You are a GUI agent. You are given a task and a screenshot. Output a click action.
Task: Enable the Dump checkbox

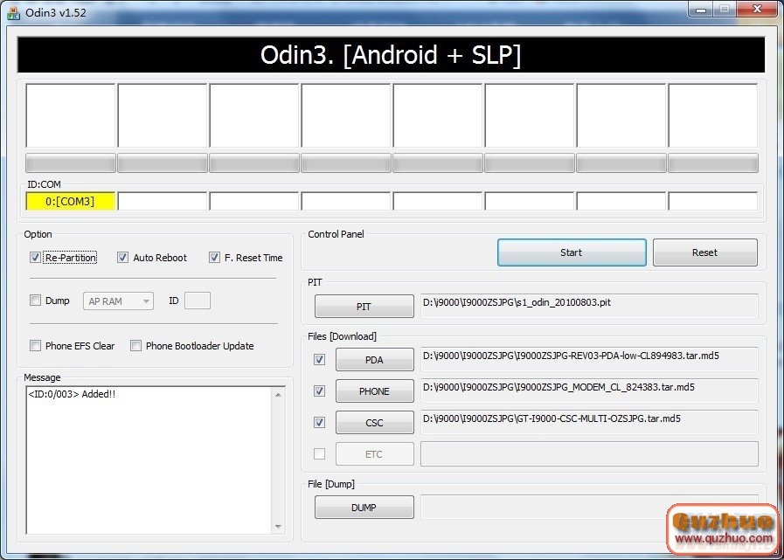click(x=35, y=301)
